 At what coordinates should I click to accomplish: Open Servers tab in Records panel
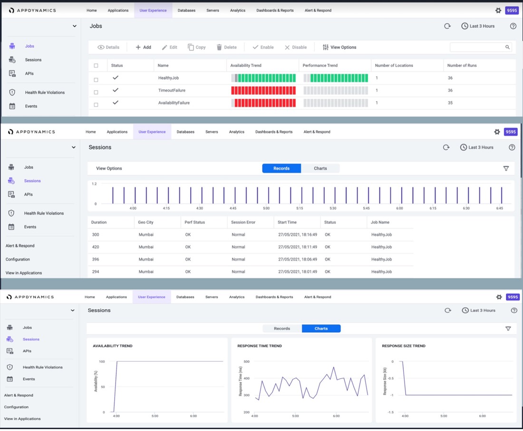tap(212, 132)
